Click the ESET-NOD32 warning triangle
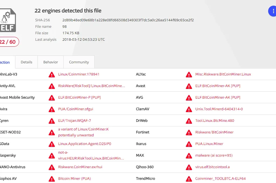This screenshot has height=183, width=276. (52, 133)
